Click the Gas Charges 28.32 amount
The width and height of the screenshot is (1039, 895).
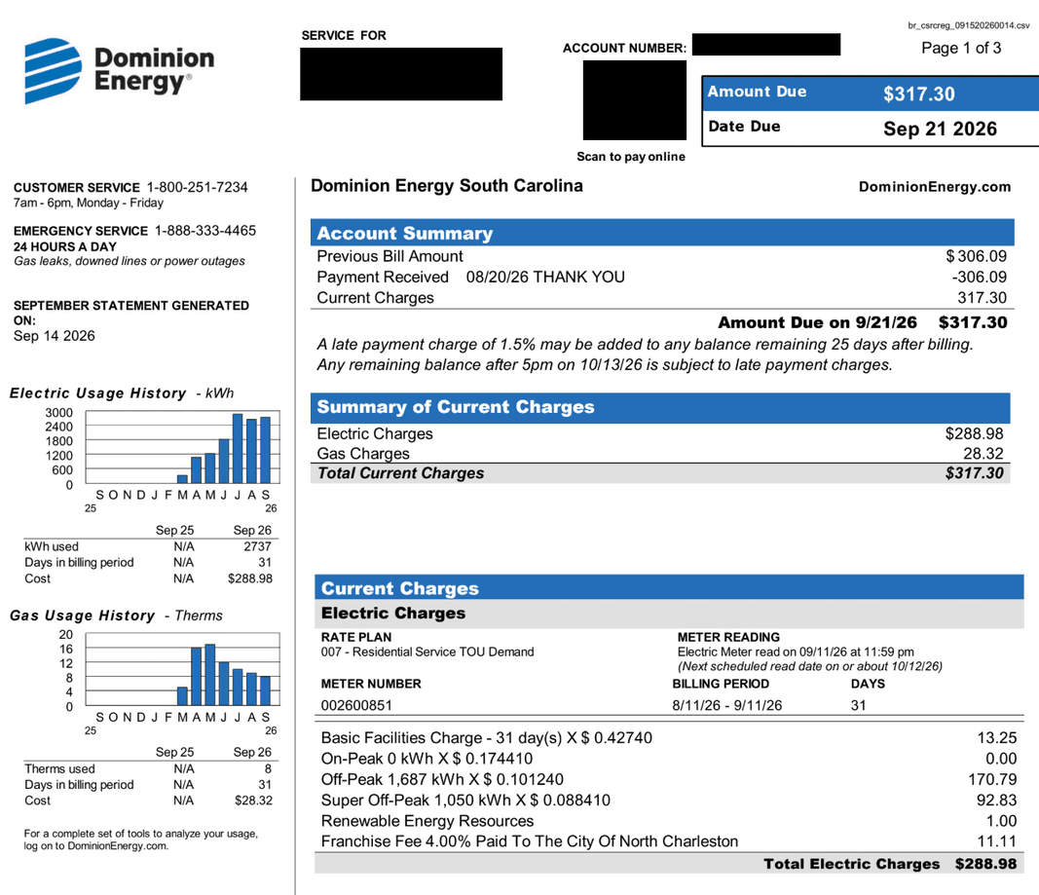[x=983, y=454]
